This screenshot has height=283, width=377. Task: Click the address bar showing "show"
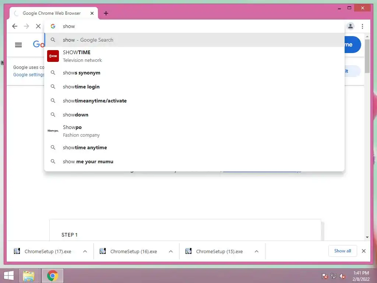tap(194, 26)
